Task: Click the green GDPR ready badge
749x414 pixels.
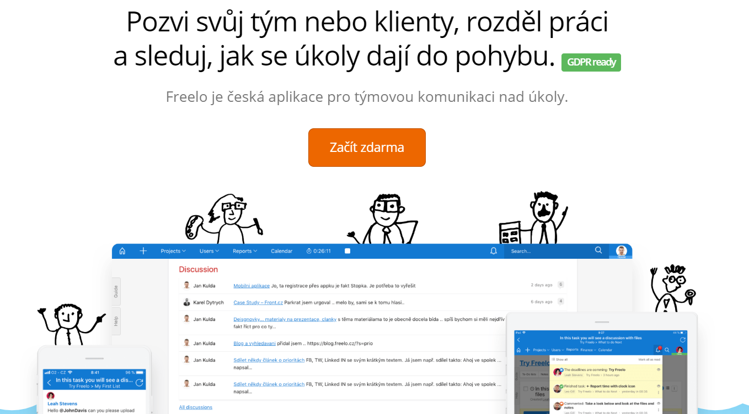Action: pyautogui.click(x=591, y=62)
